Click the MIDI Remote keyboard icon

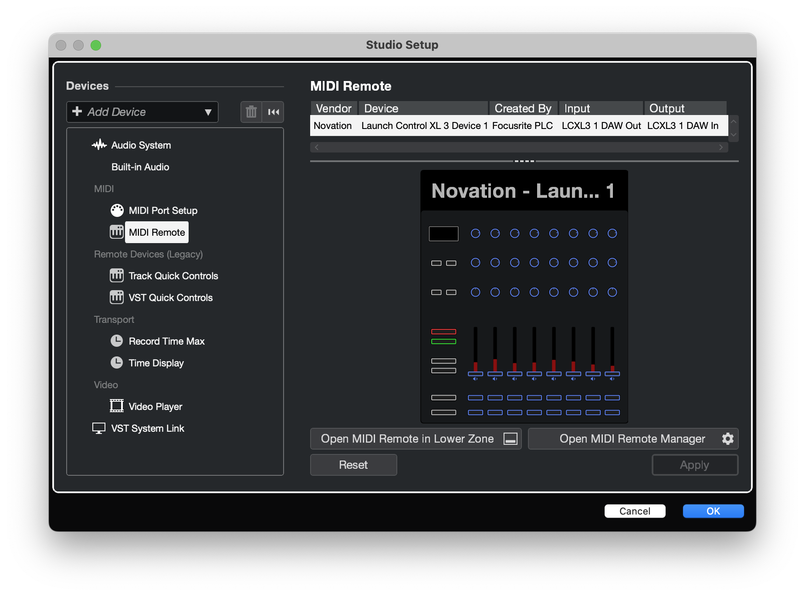pos(117,232)
